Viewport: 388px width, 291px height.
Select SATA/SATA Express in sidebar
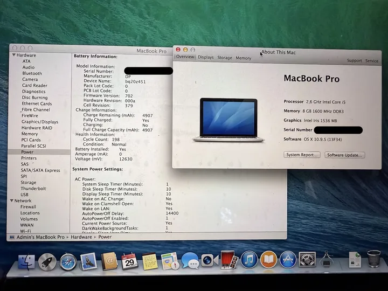pyautogui.click(x=40, y=170)
